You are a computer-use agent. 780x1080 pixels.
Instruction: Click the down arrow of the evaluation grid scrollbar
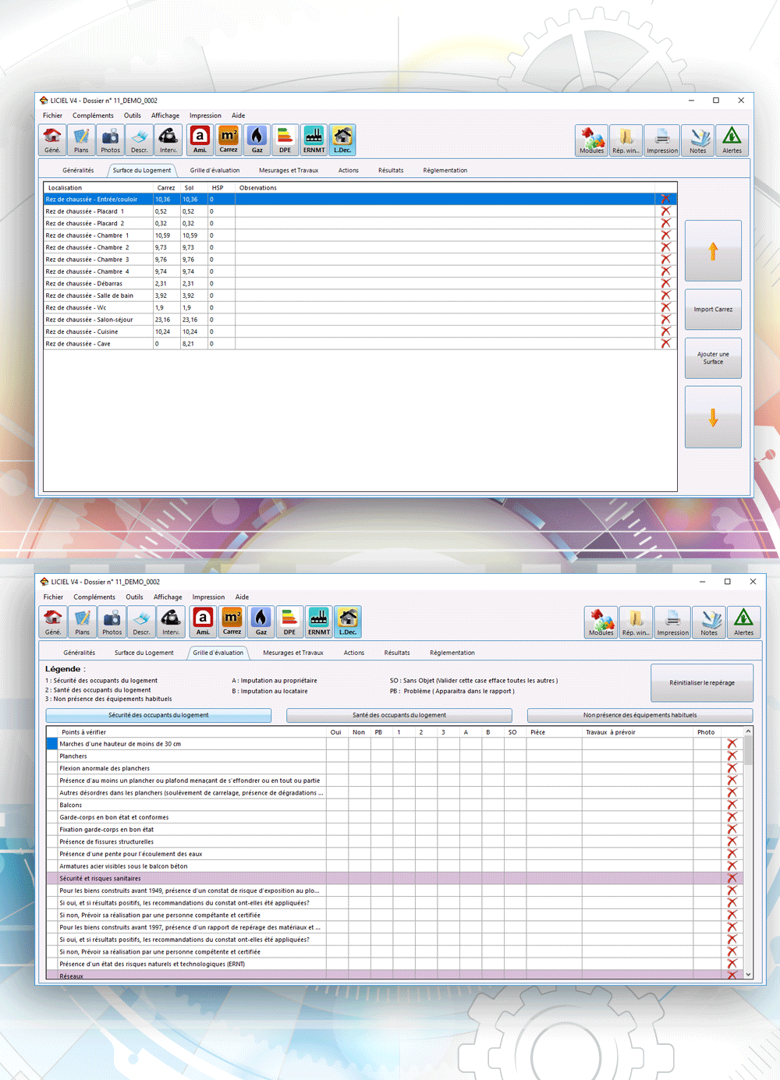(x=748, y=974)
